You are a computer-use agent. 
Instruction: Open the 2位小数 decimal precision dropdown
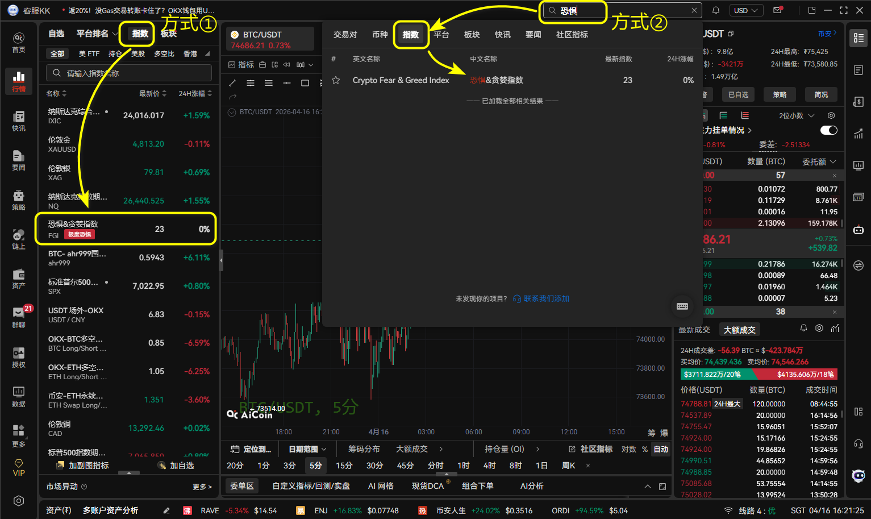click(x=795, y=115)
